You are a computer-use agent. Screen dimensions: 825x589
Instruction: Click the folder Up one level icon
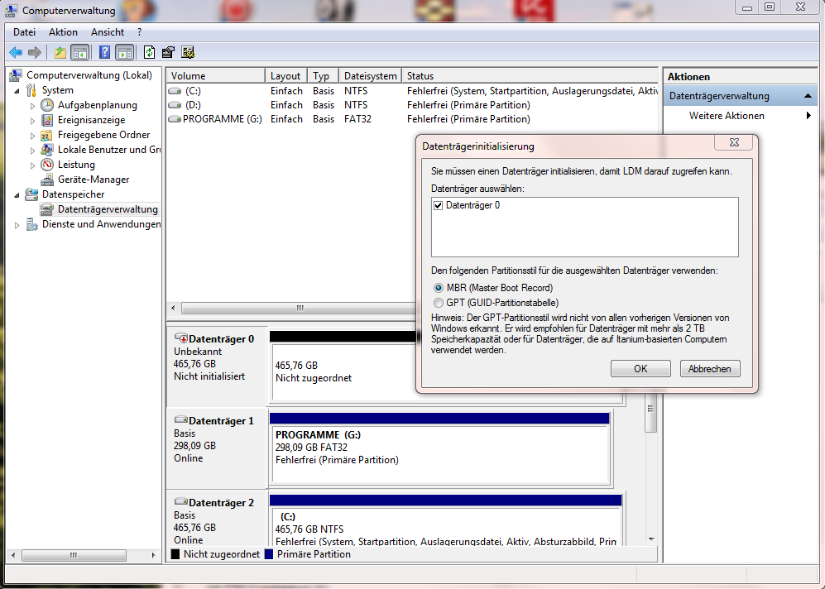[60, 52]
